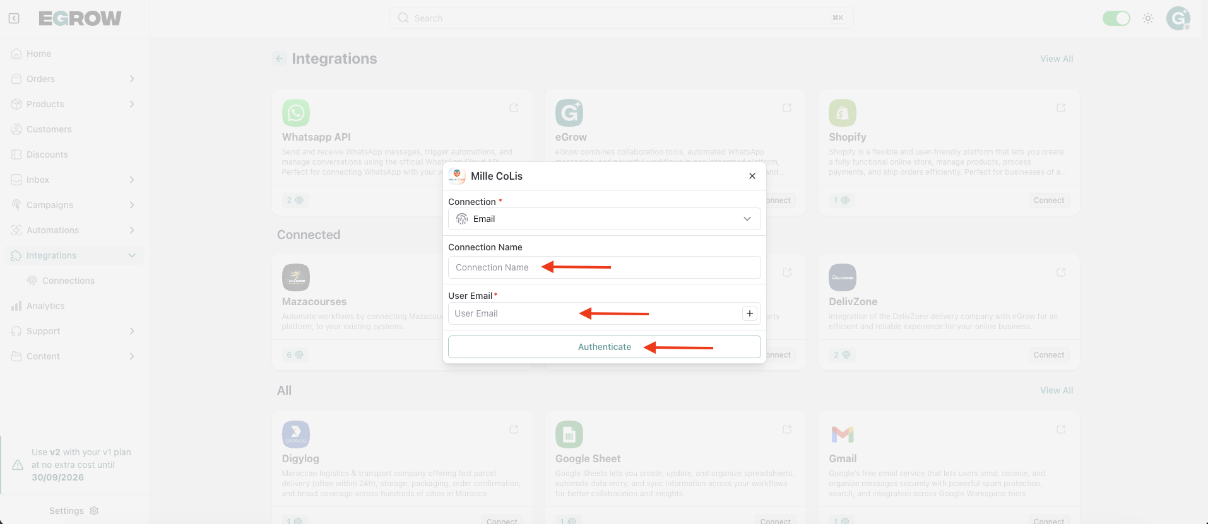Collapse the Integrations submenu chevron
Screen dimensions: 1208x524
132,255
